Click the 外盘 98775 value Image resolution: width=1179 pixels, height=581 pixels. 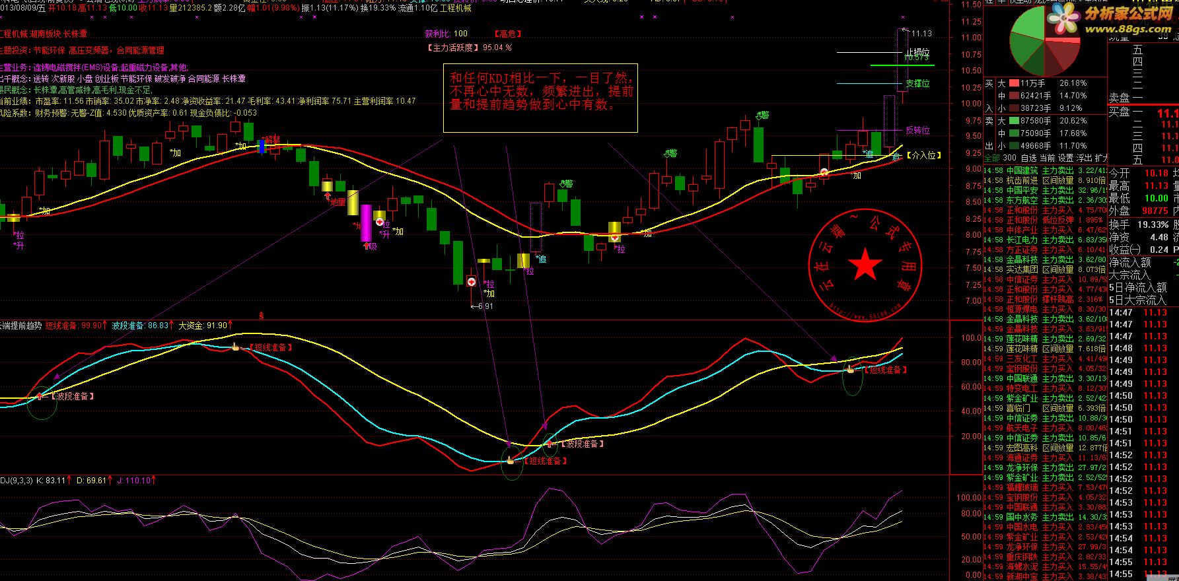[1155, 211]
